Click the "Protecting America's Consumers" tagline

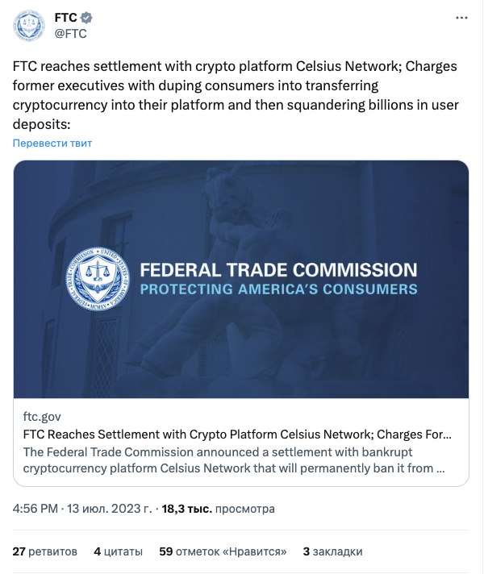(x=278, y=289)
